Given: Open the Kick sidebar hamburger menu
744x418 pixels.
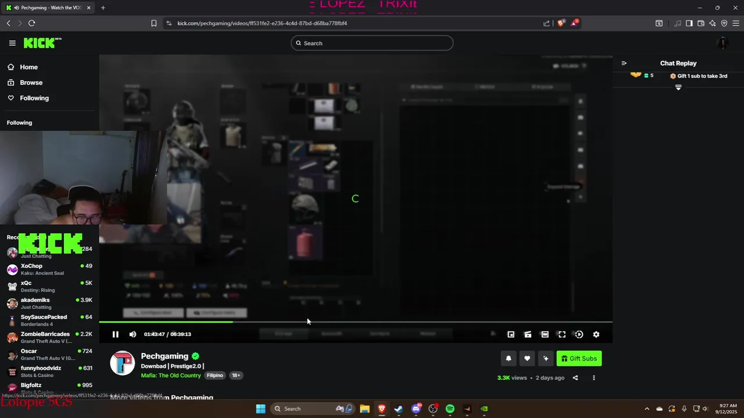Looking at the screenshot, I should (x=12, y=43).
